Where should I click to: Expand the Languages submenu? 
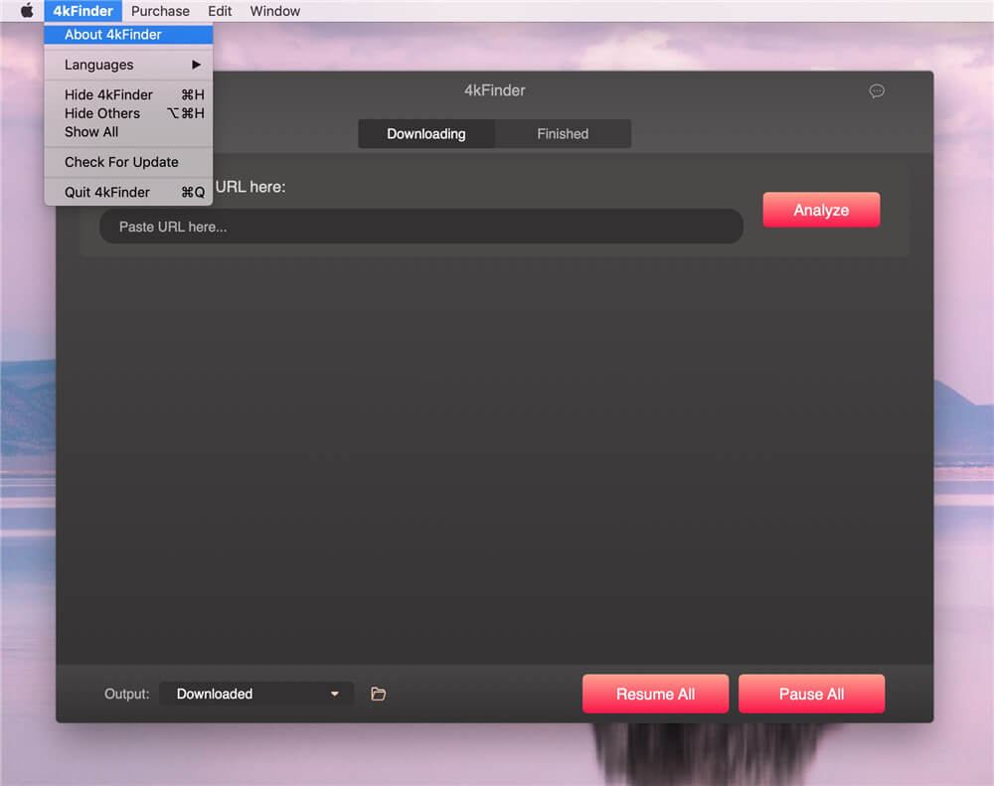click(x=98, y=65)
